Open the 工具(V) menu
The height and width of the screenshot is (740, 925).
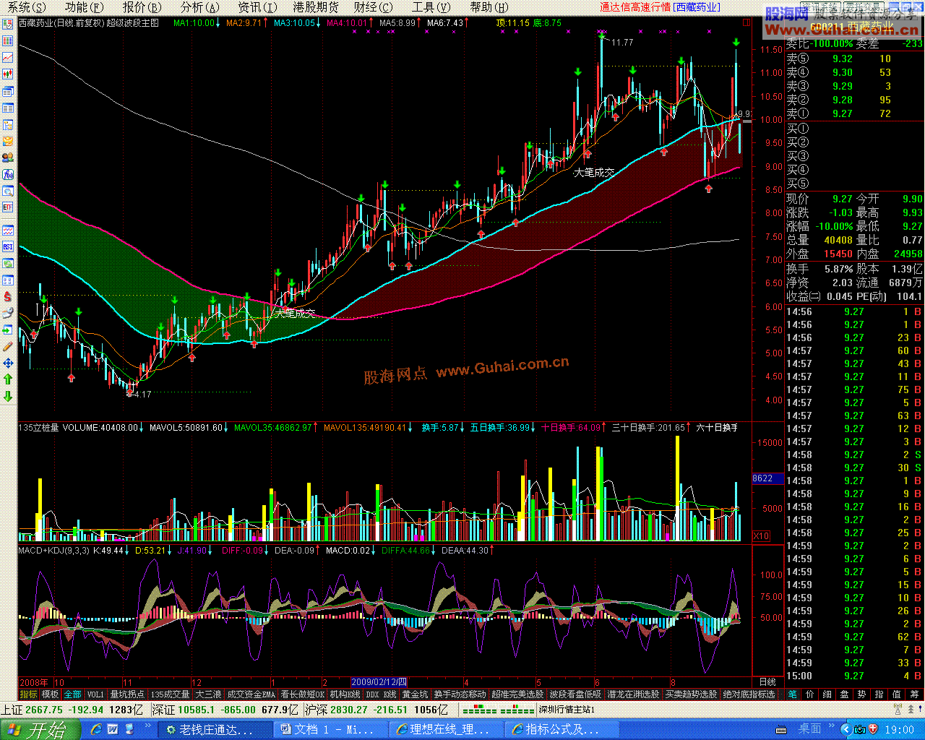[x=431, y=7]
